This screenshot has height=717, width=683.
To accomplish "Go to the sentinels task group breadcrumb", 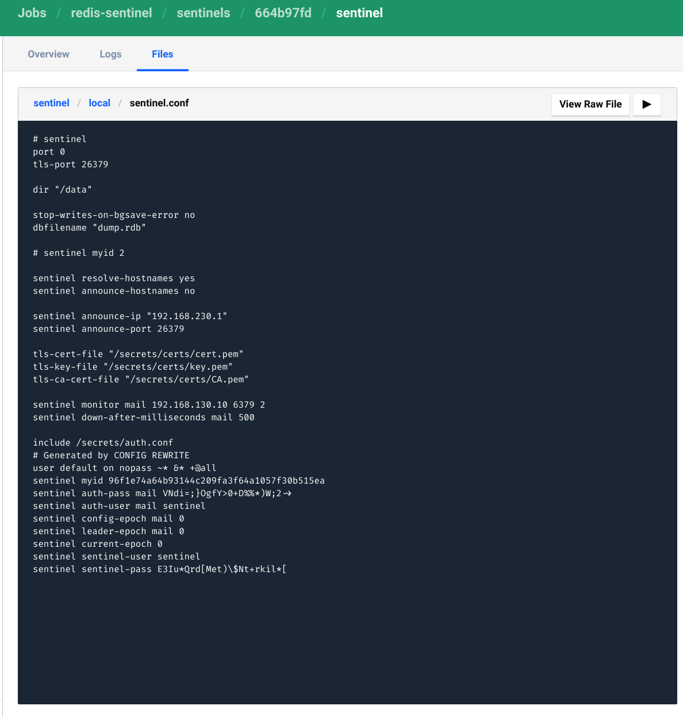I will (204, 13).
